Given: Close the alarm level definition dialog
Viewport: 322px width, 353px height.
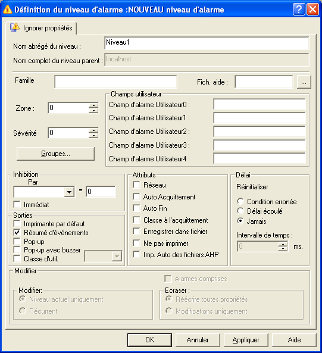Looking at the screenshot, I should click(312, 10).
